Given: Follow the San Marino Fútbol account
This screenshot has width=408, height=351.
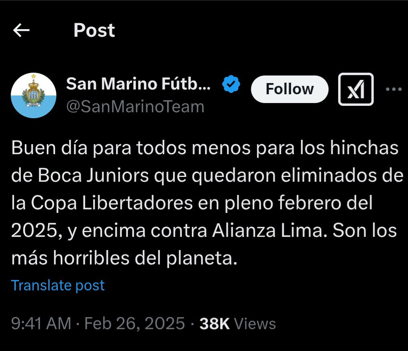Looking at the screenshot, I should (x=290, y=89).
